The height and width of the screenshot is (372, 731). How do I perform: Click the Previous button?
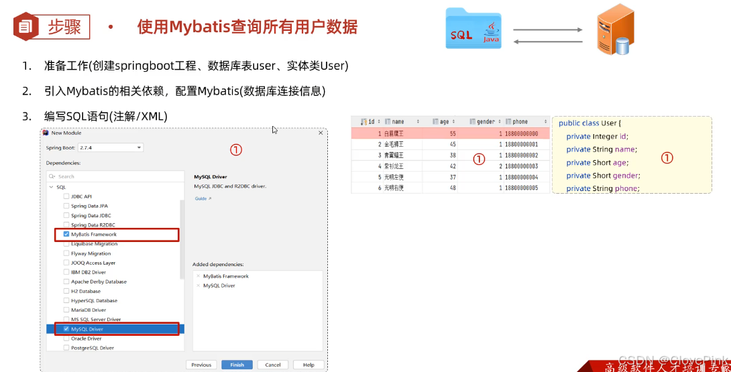201,365
